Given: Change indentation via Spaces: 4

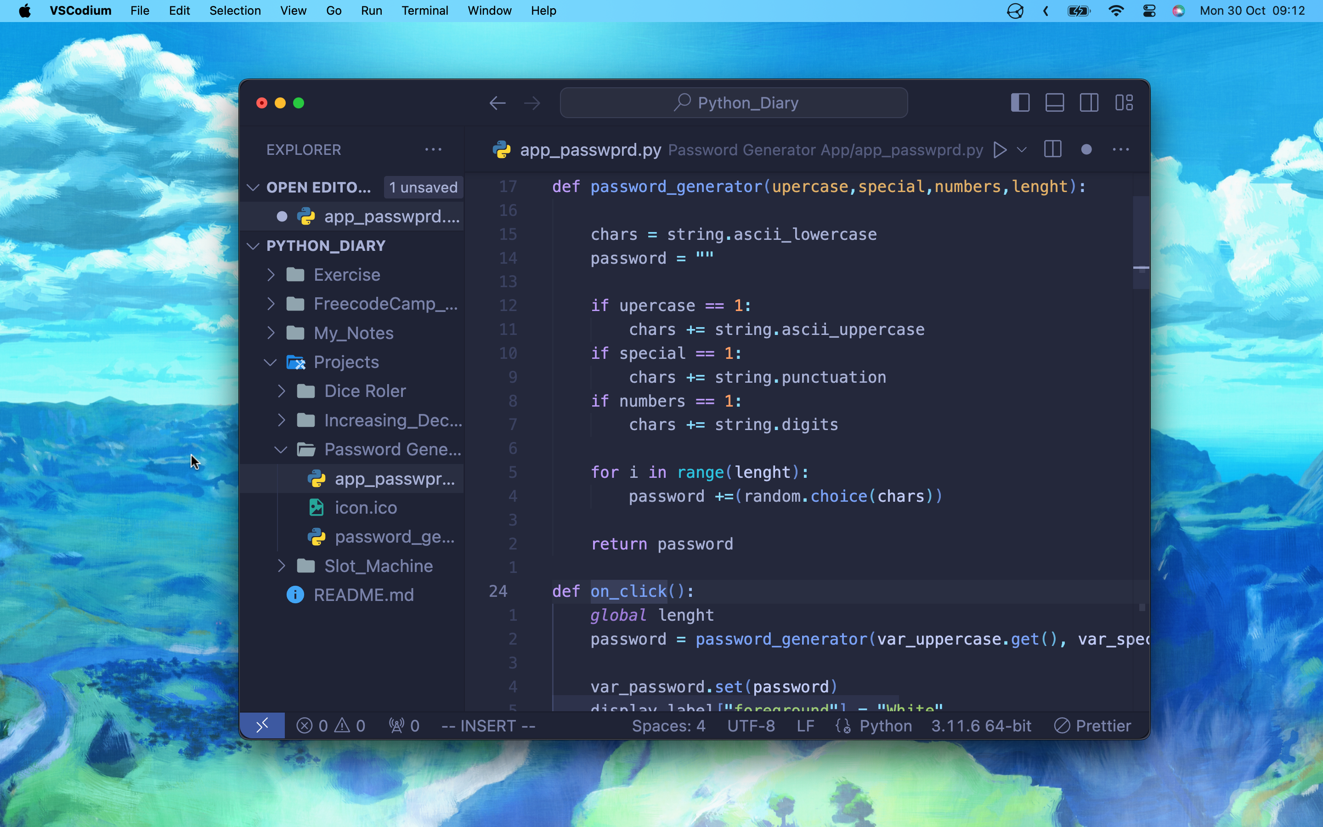Looking at the screenshot, I should pos(668,726).
